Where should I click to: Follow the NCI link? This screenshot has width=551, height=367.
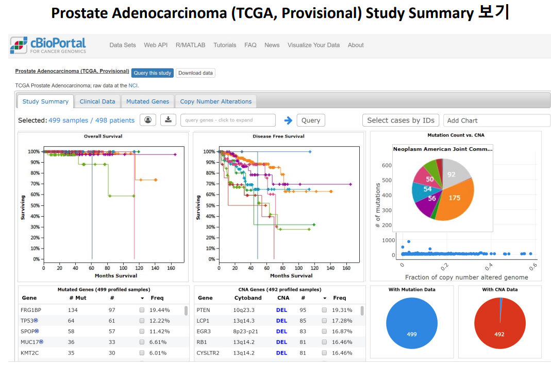tap(133, 85)
